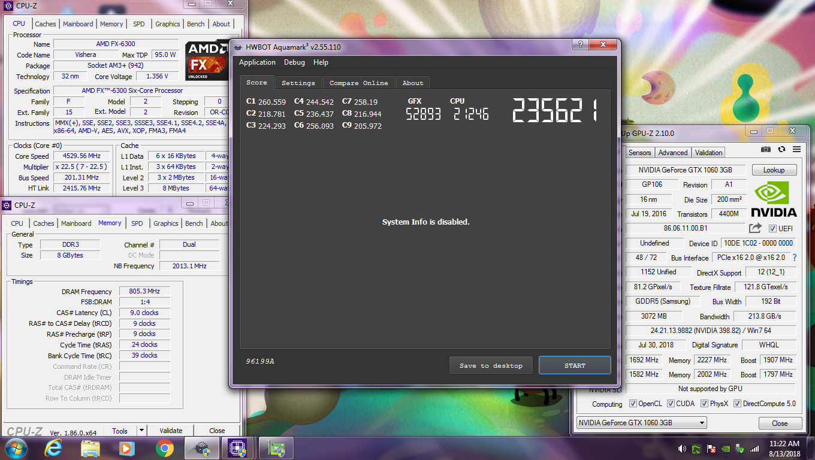815x460 pixels.
Task: Switch to GPU-Z in the taskbar
Action: click(276, 448)
